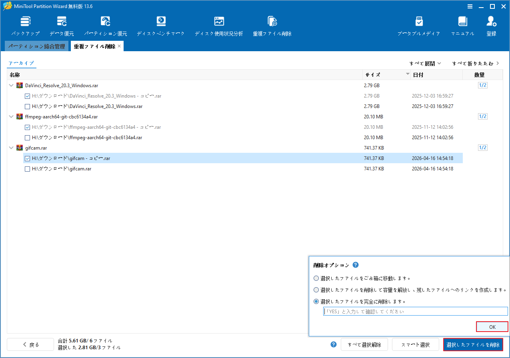The height and width of the screenshot is (358, 510).
Task: Close the 重複ファイル削除 tab
Action: pos(119,46)
